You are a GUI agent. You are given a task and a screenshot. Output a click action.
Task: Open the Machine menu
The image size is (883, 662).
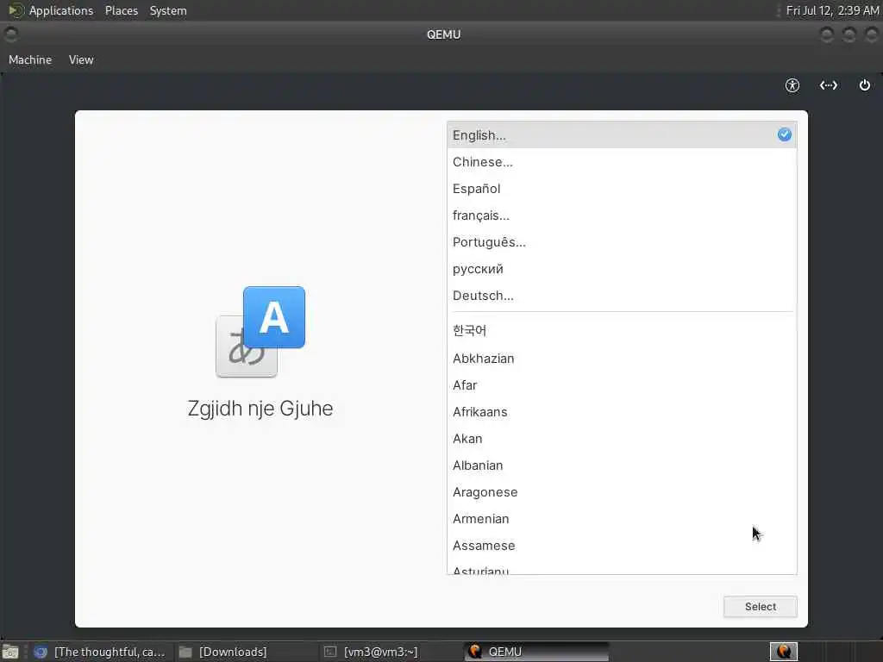(x=30, y=59)
